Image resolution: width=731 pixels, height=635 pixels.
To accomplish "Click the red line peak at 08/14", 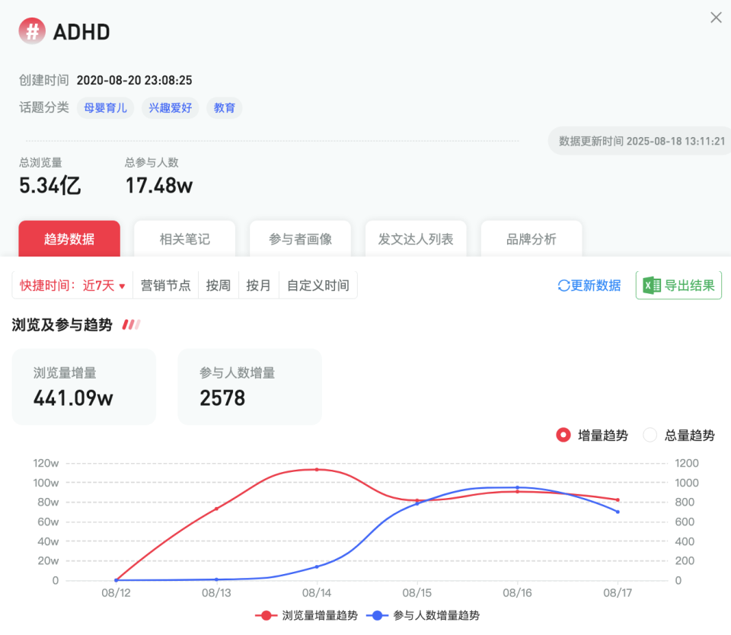I will (317, 470).
